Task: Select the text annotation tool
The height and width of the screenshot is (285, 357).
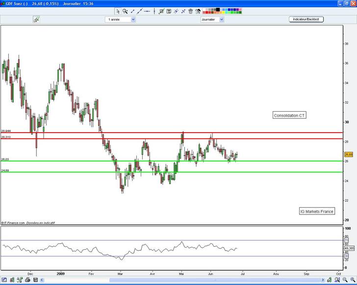Action: tap(169, 11)
